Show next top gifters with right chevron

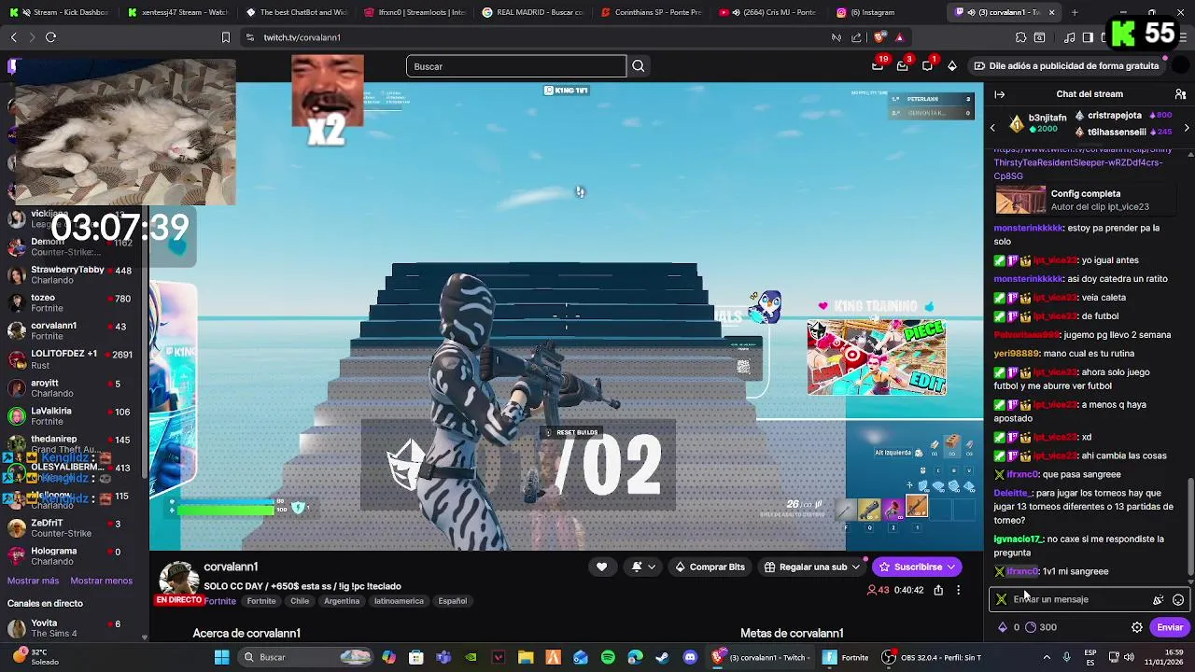coord(1187,128)
